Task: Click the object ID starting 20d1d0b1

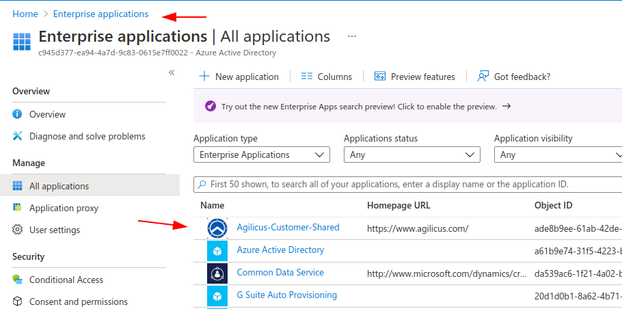Action: [x=578, y=296]
